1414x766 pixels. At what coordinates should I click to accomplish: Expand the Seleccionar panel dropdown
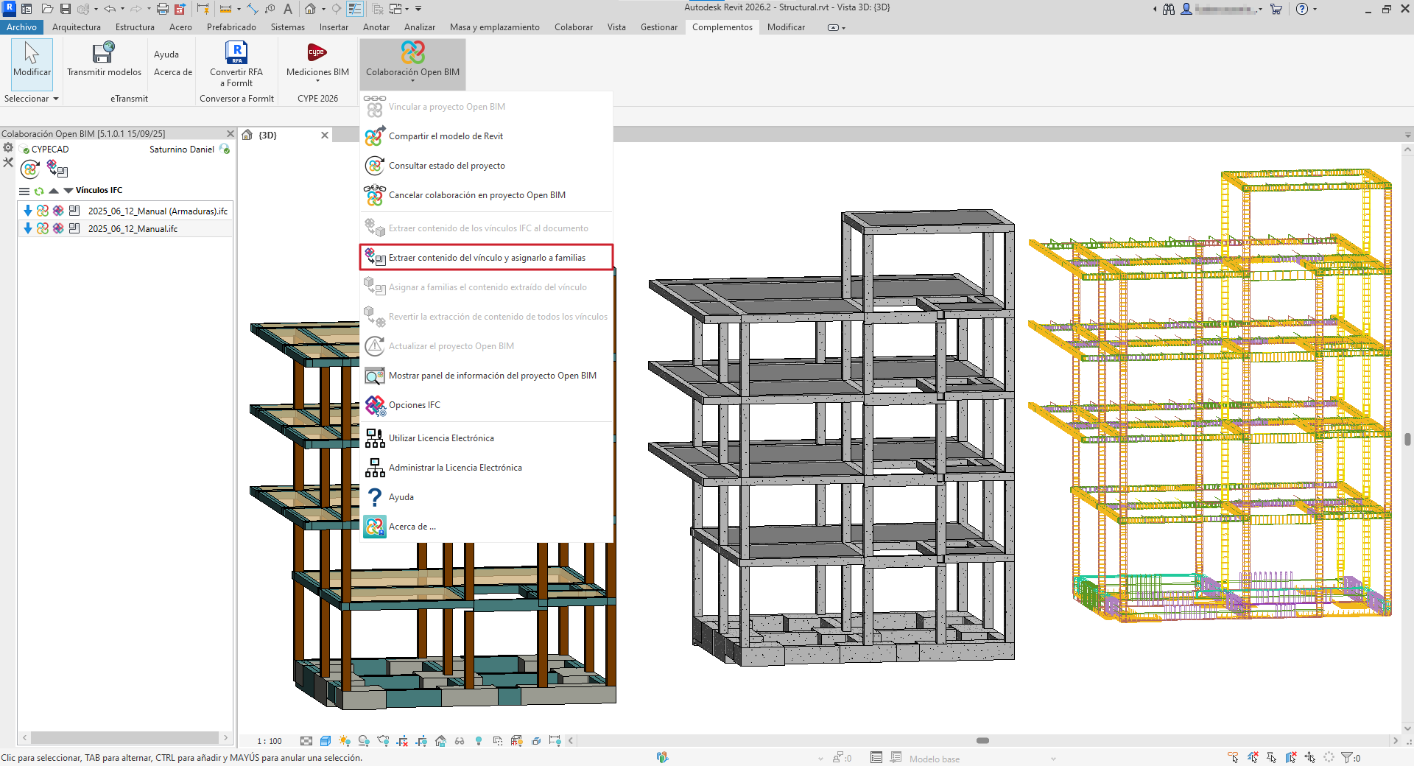point(31,99)
